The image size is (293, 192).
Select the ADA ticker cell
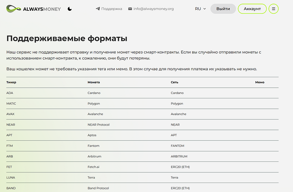pyautogui.click(x=10, y=93)
